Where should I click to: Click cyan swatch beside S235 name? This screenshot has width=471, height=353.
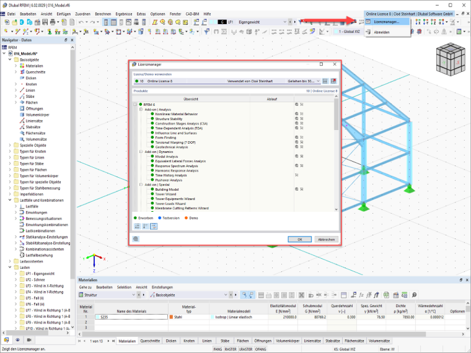tap(97, 317)
